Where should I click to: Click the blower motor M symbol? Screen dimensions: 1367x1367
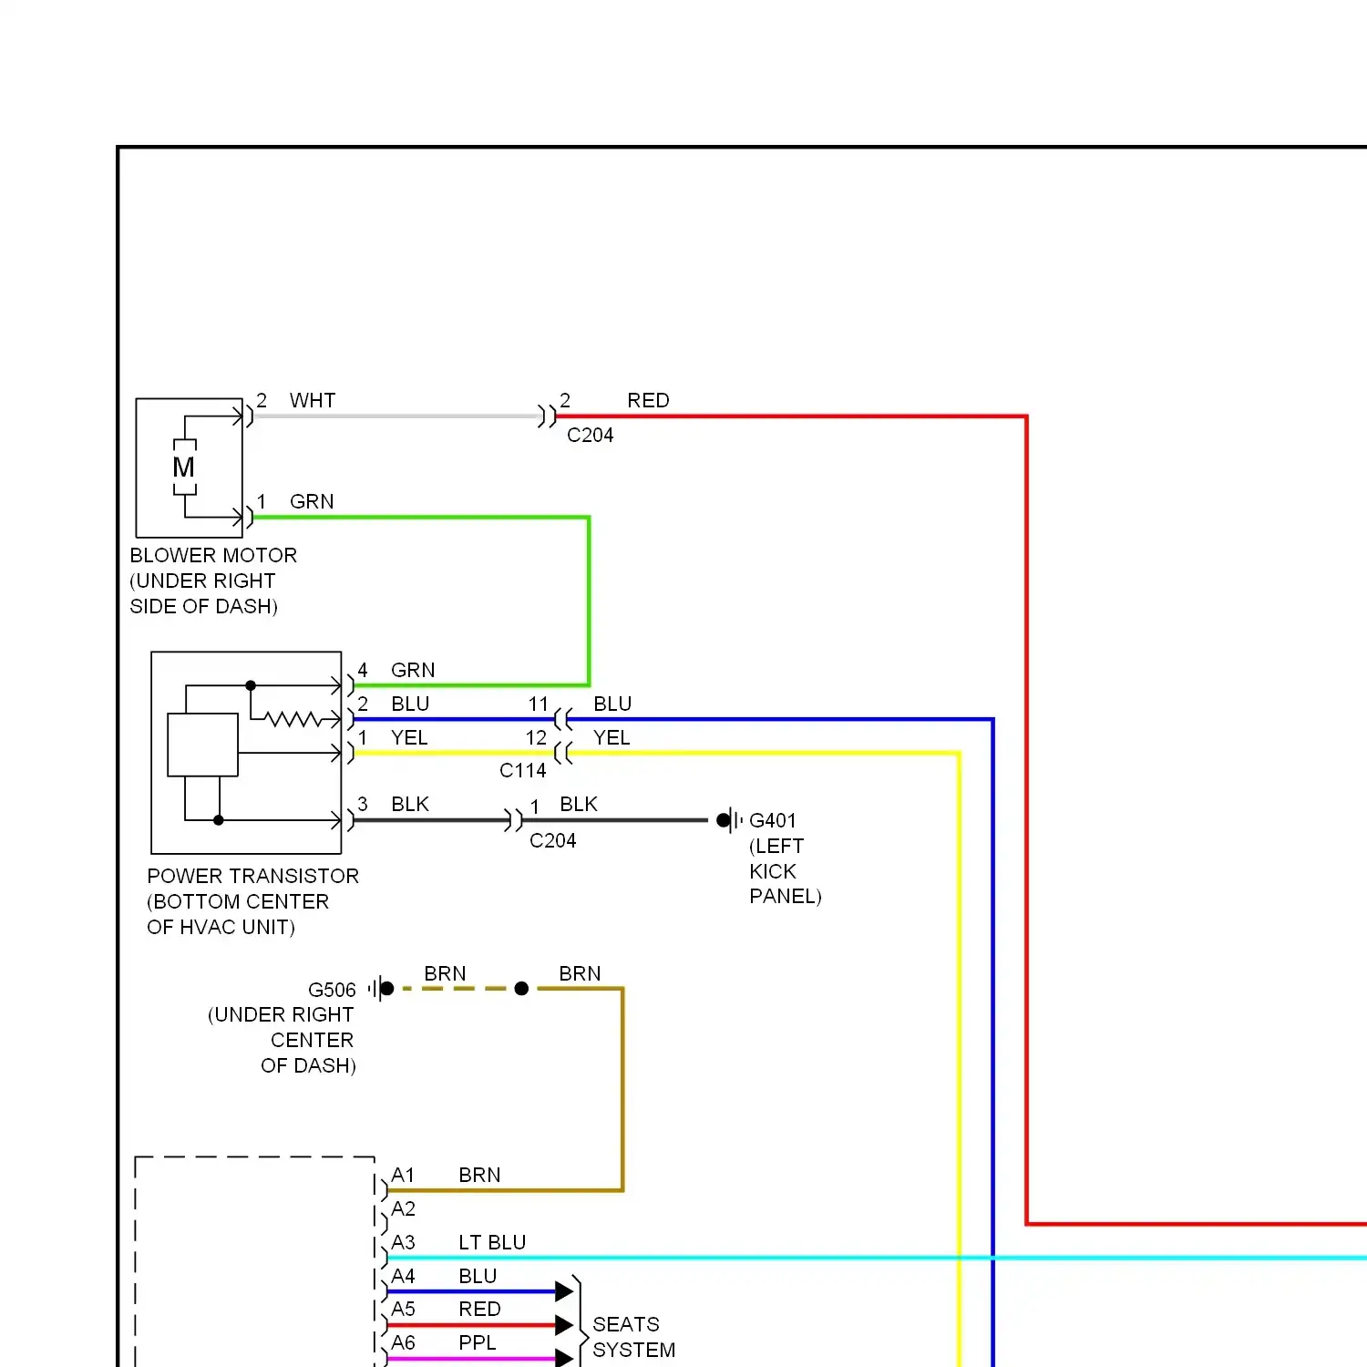tap(184, 468)
